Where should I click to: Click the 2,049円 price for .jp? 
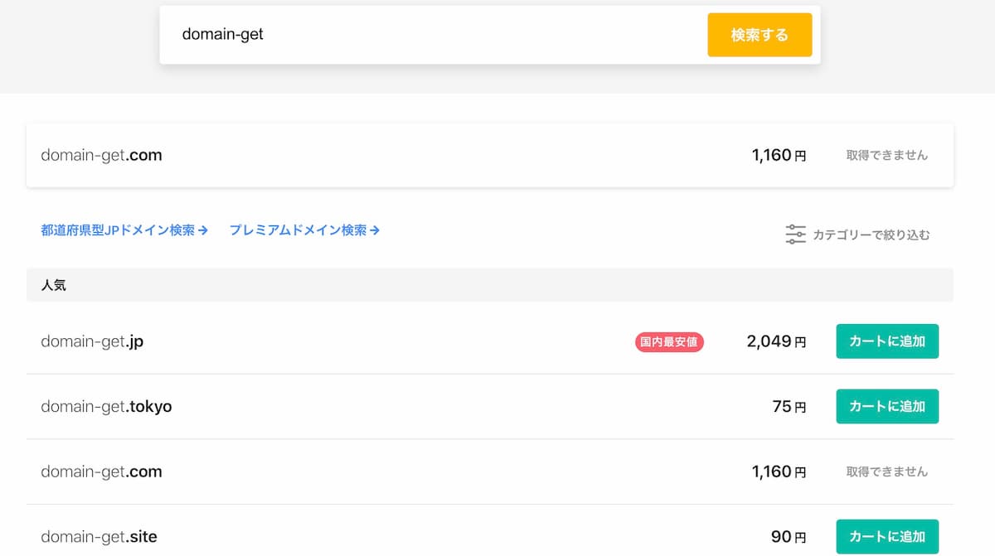(776, 341)
